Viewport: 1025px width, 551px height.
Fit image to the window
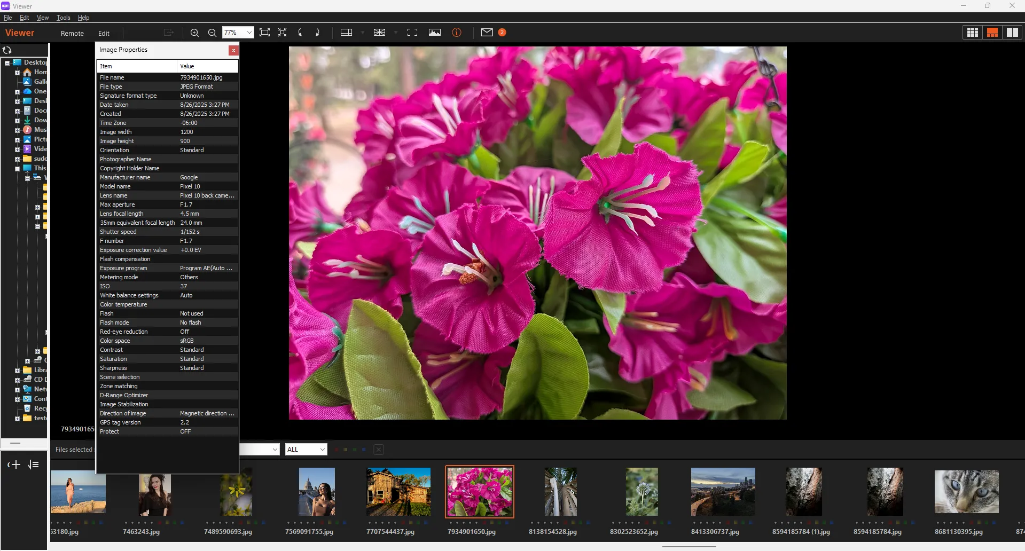click(x=264, y=33)
